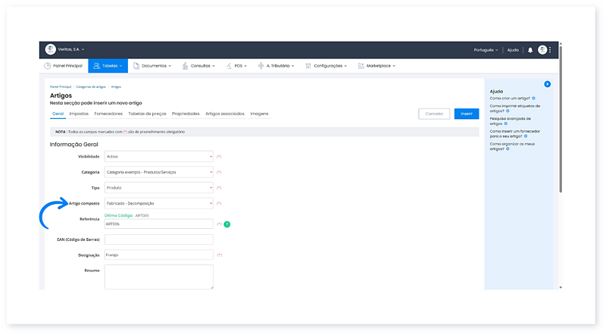The height and width of the screenshot is (335, 606).
Task: Open the user avatar icon in header
Action: pos(542,50)
